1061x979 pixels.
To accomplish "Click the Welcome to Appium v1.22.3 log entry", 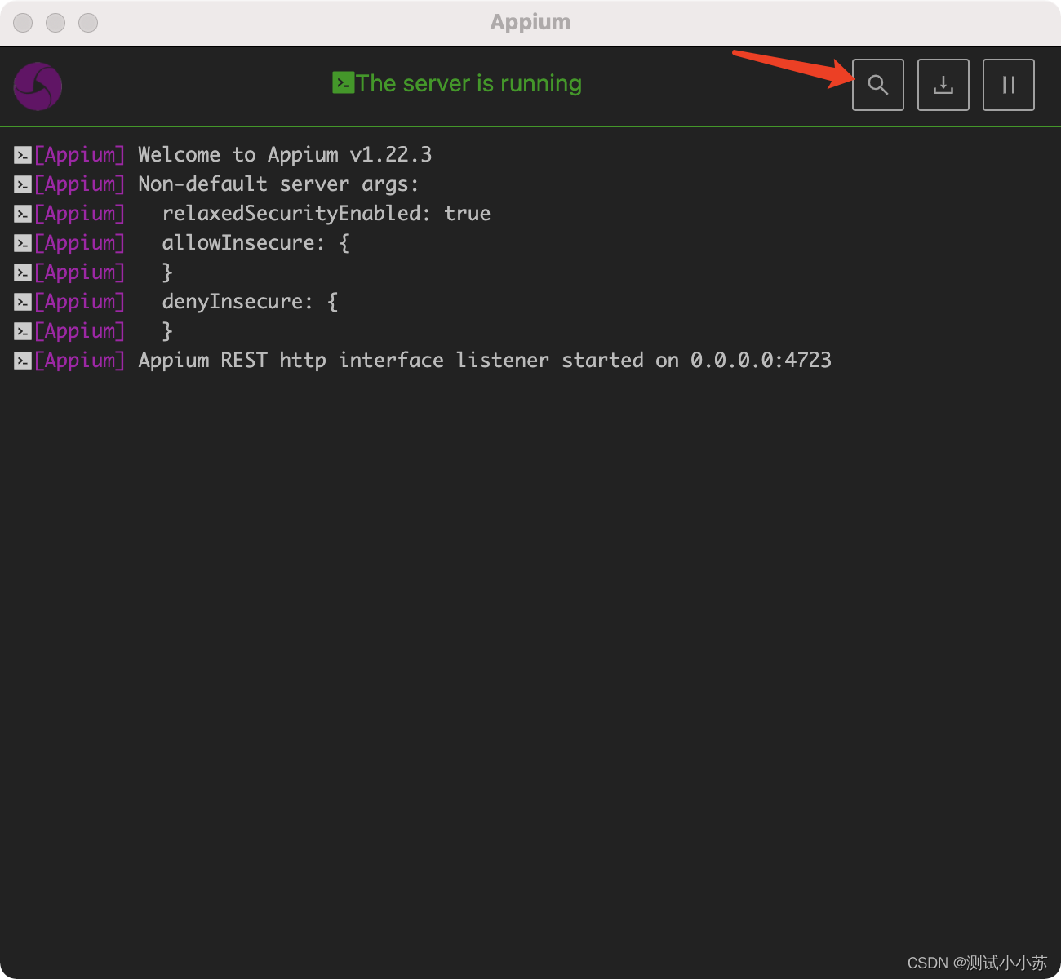I will pyautogui.click(x=285, y=154).
